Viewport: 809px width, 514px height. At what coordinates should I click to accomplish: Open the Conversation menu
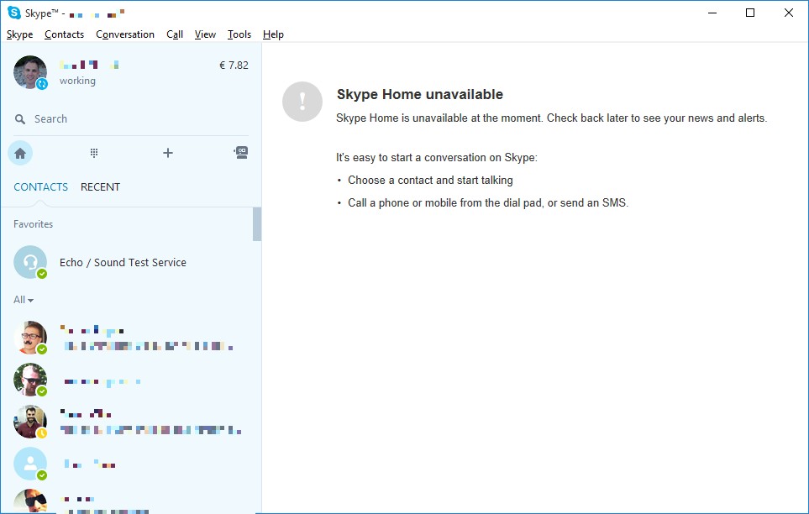tap(125, 34)
